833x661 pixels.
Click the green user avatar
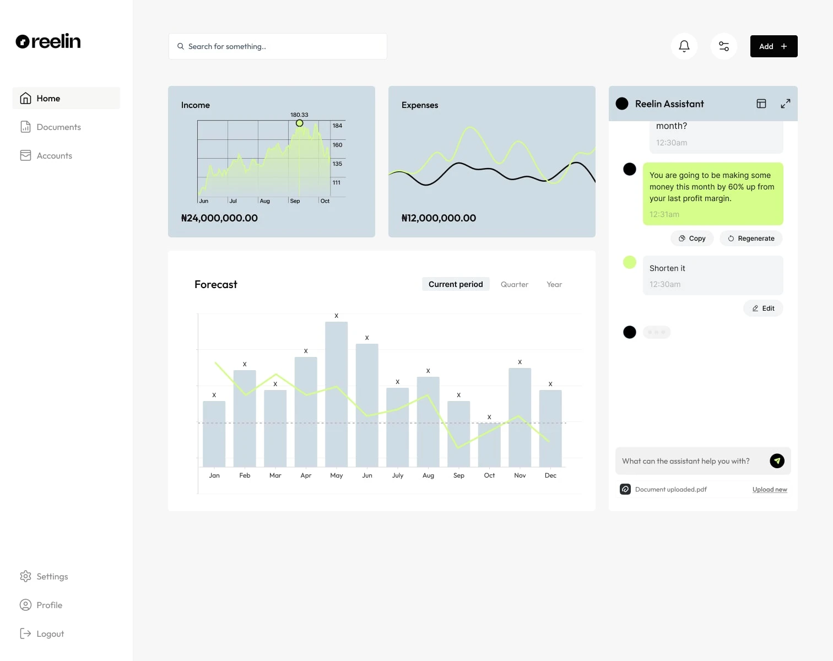point(630,262)
